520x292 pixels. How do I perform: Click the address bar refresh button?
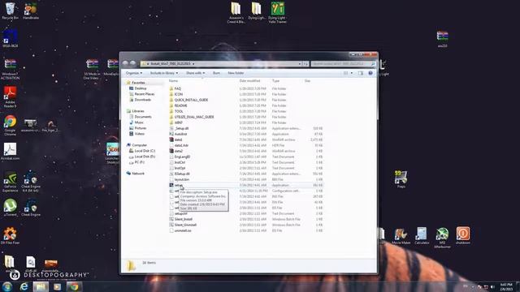tap(305, 63)
